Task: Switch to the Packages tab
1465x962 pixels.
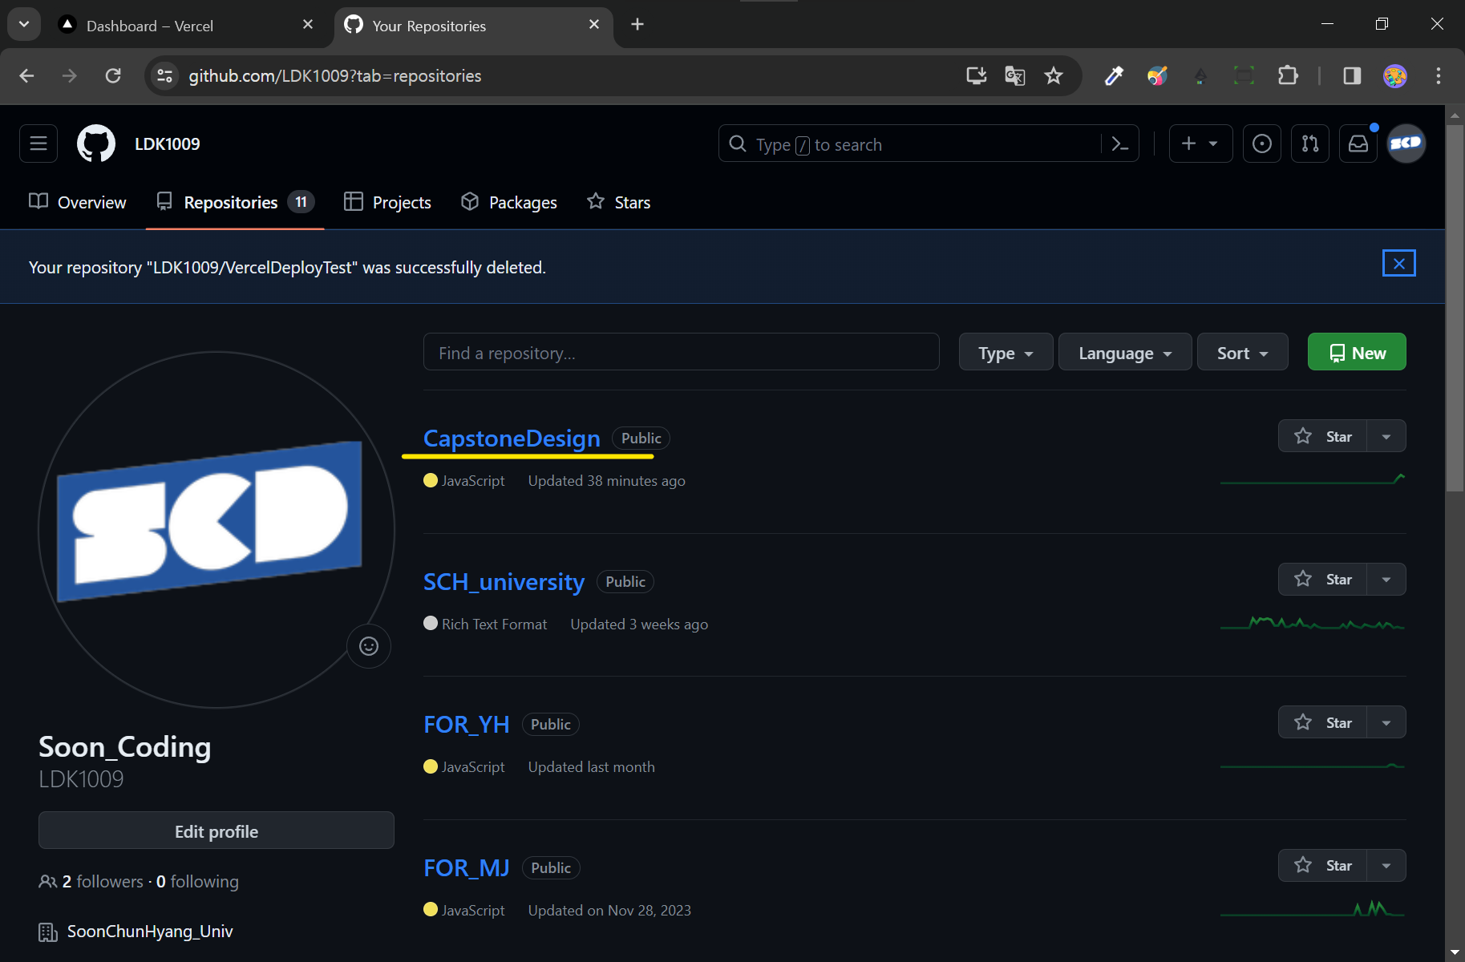Action: click(509, 202)
